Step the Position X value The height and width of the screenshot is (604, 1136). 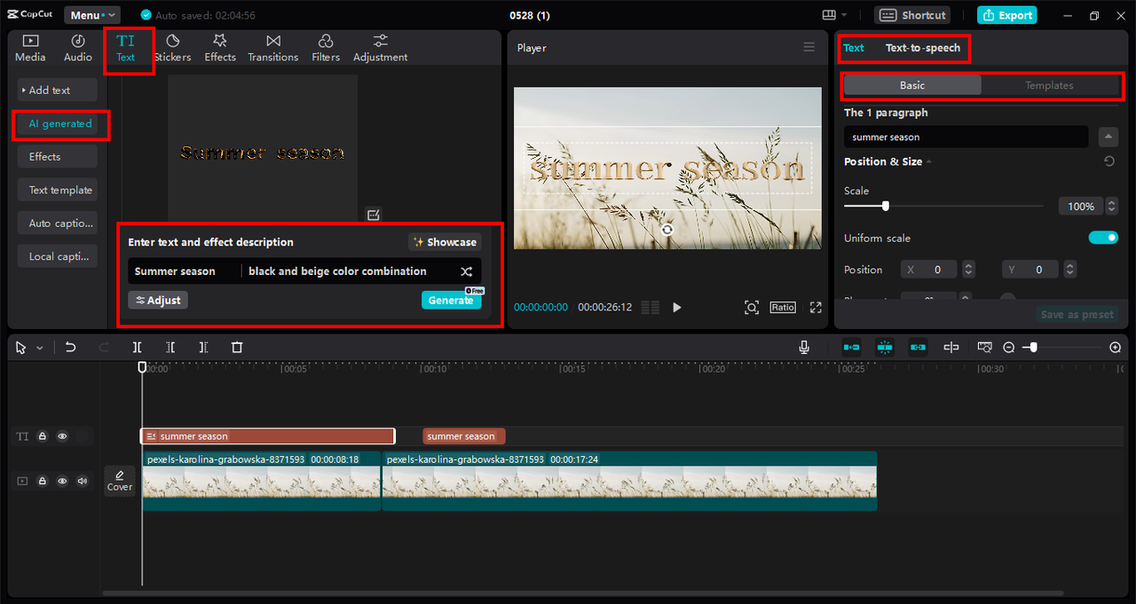[968, 270]
